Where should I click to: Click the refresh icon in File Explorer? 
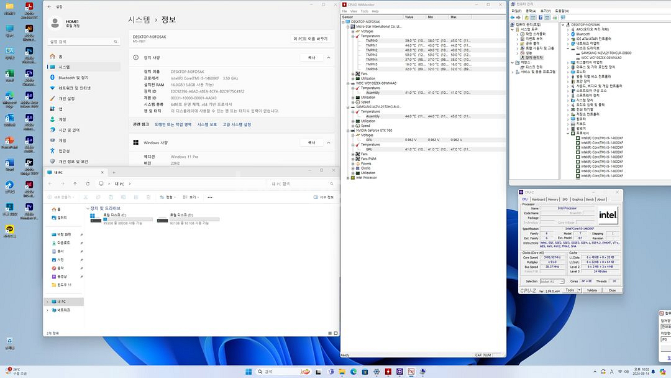[x=88, y=183]
